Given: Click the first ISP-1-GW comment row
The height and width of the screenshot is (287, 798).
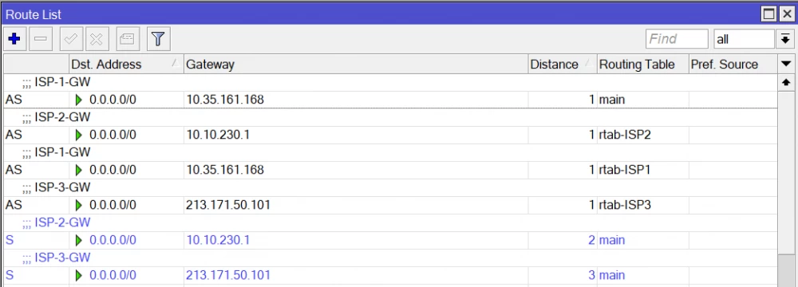Looking at the screenshot, I should tap(391, 82).
